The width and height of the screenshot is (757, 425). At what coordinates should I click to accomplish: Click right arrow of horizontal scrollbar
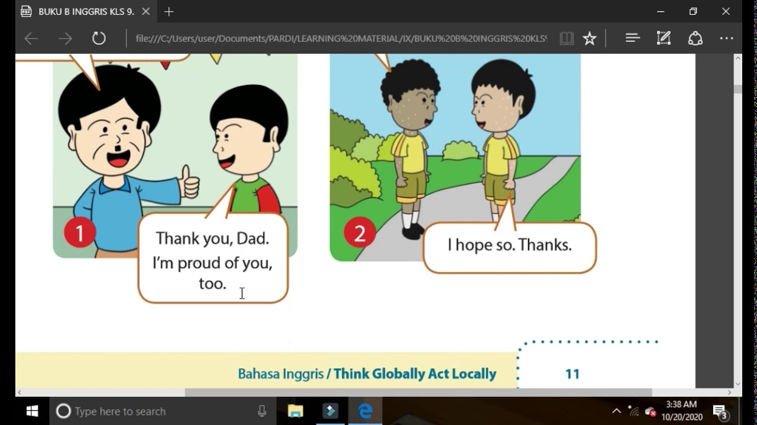(729, 393)
